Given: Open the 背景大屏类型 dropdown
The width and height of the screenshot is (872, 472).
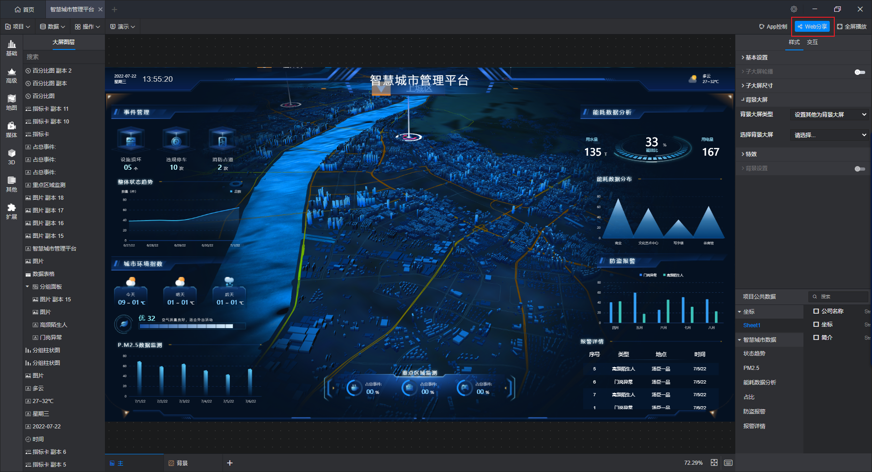Looking at the screenshot, I should click(829, 115).
